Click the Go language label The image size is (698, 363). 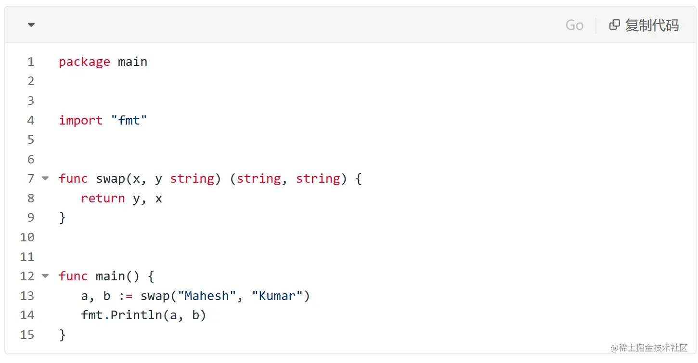tap(574, 25)
